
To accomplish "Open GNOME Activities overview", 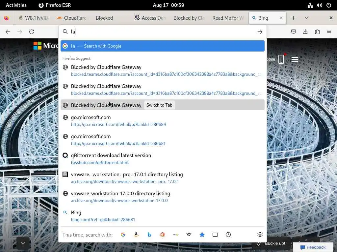I will coord(16,5).
